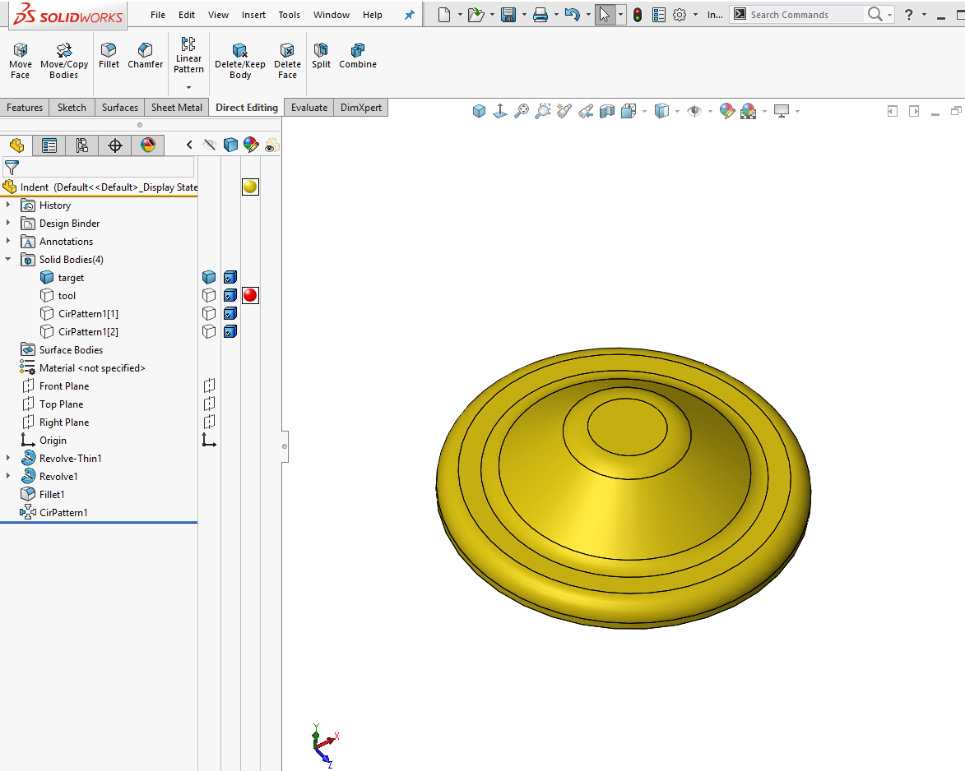Switch to the Features tab
The image size is (965, 771).
[25, 108]
